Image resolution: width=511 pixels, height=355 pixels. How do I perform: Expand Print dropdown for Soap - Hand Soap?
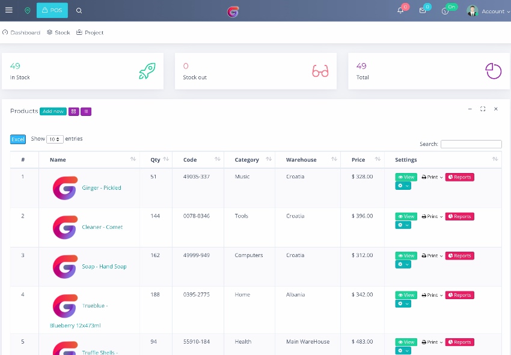click(432, 256)
